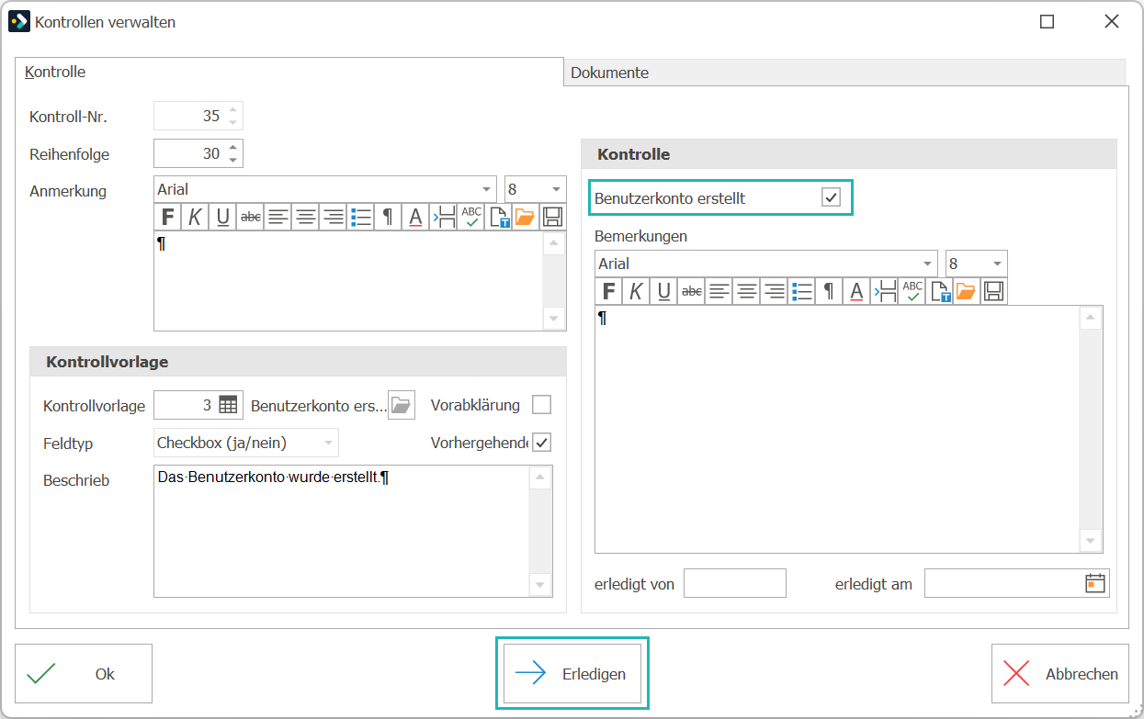Save icon in the Anmerkung toolbar
Viewport: 1144px width, 719px height.
552,217
